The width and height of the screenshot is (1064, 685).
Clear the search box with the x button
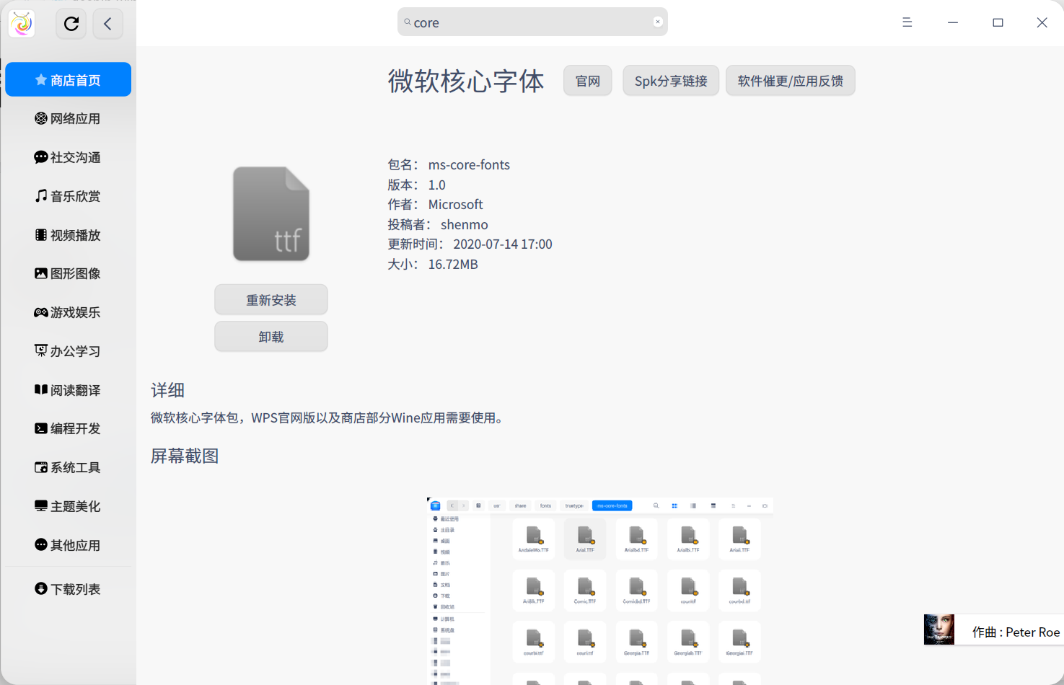pyautogui.click(x=657, y=21)
